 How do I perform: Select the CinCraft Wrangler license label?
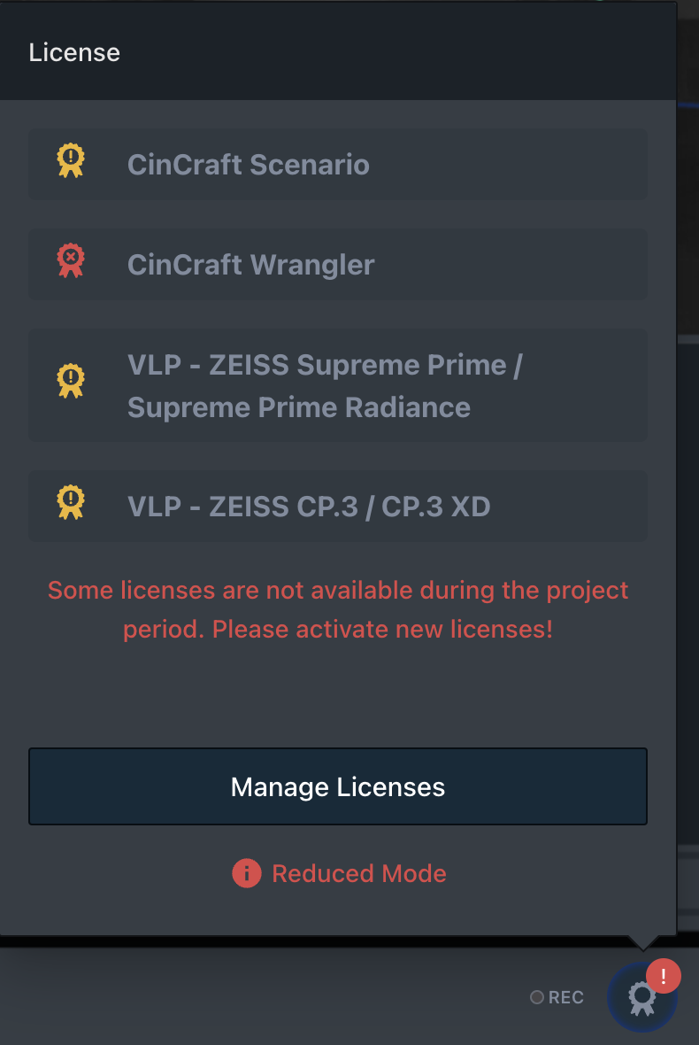pyautogui.click(x=251, y=265)
